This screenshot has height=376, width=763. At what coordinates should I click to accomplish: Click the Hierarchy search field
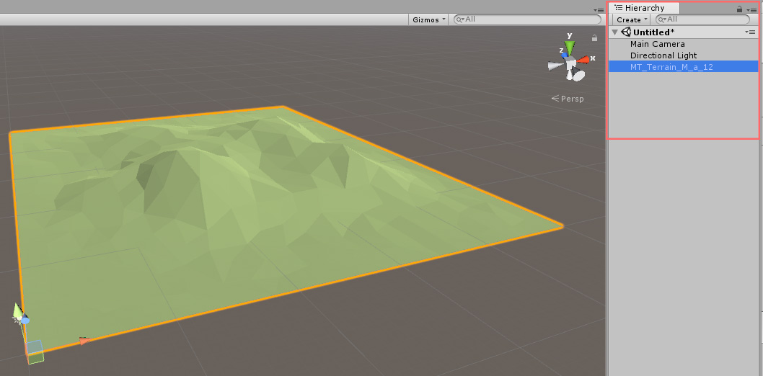[703, 19]
